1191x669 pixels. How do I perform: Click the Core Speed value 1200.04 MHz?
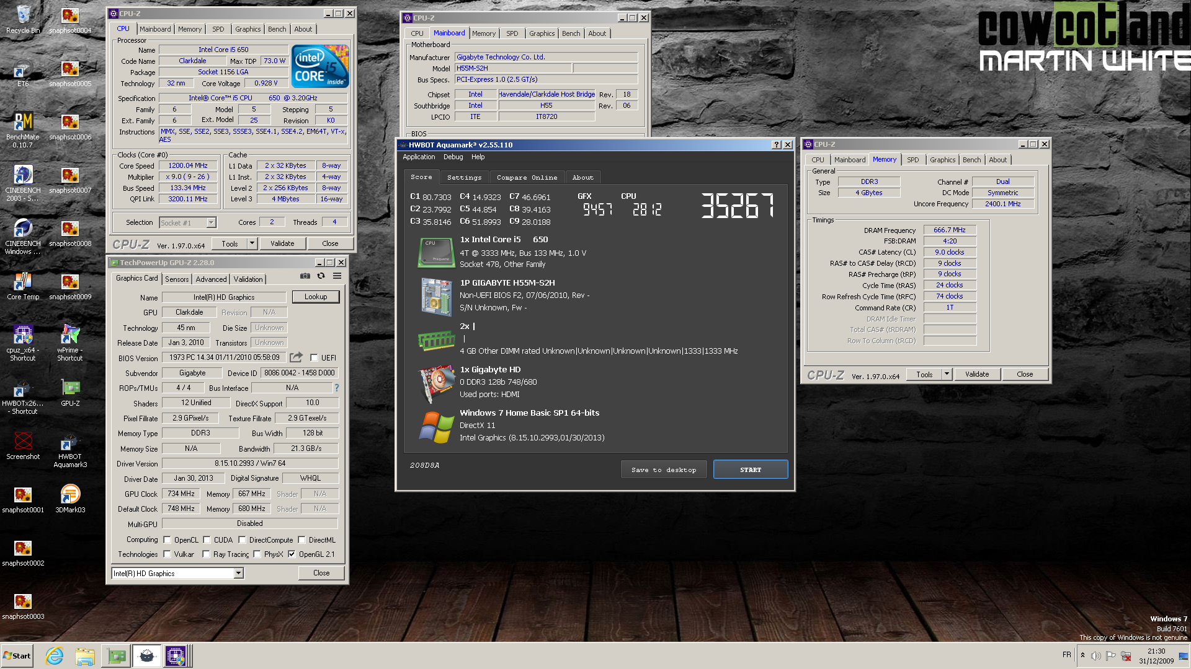(x=188, y=165)
